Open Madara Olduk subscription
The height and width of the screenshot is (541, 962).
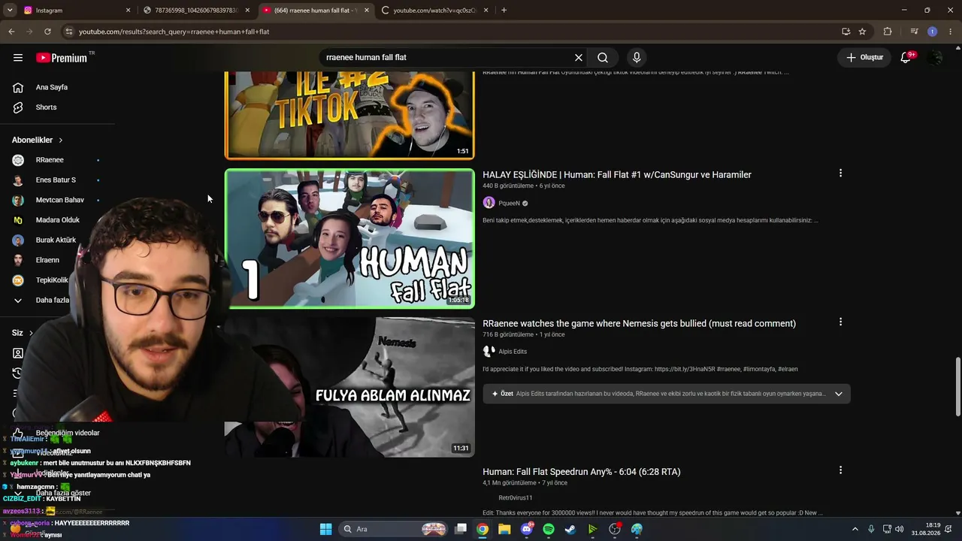tap(56, 220)
